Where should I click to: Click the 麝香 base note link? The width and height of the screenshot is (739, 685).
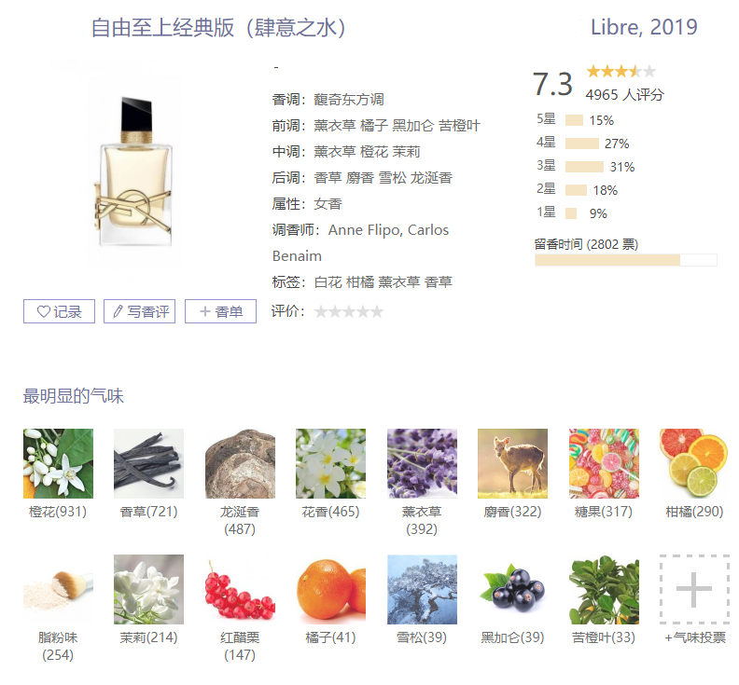coord(360,177)
